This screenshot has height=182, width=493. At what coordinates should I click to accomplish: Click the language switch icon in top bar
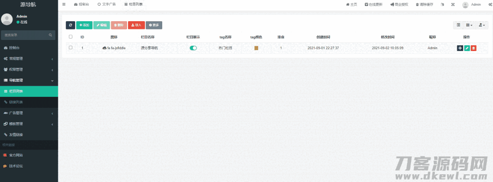pyautogui.click(x=443, y=4)
